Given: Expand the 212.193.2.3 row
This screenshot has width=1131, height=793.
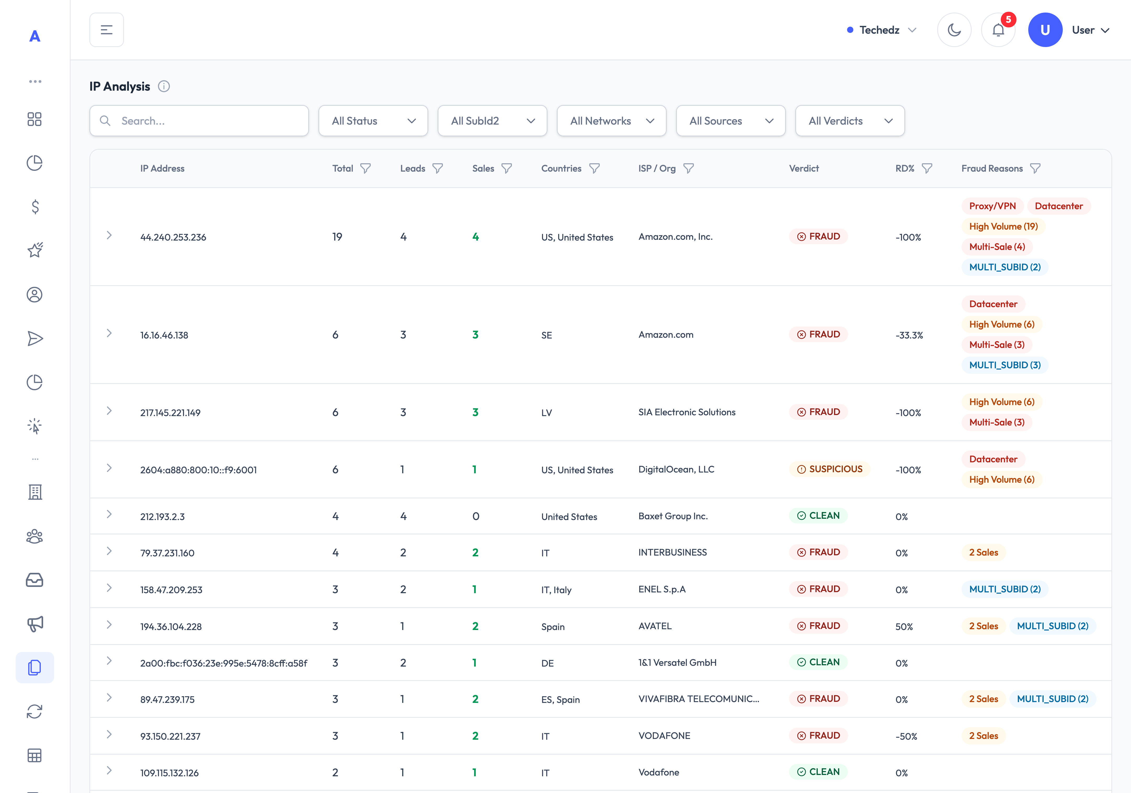Looking at the screenshot, I should coord(109,514).
